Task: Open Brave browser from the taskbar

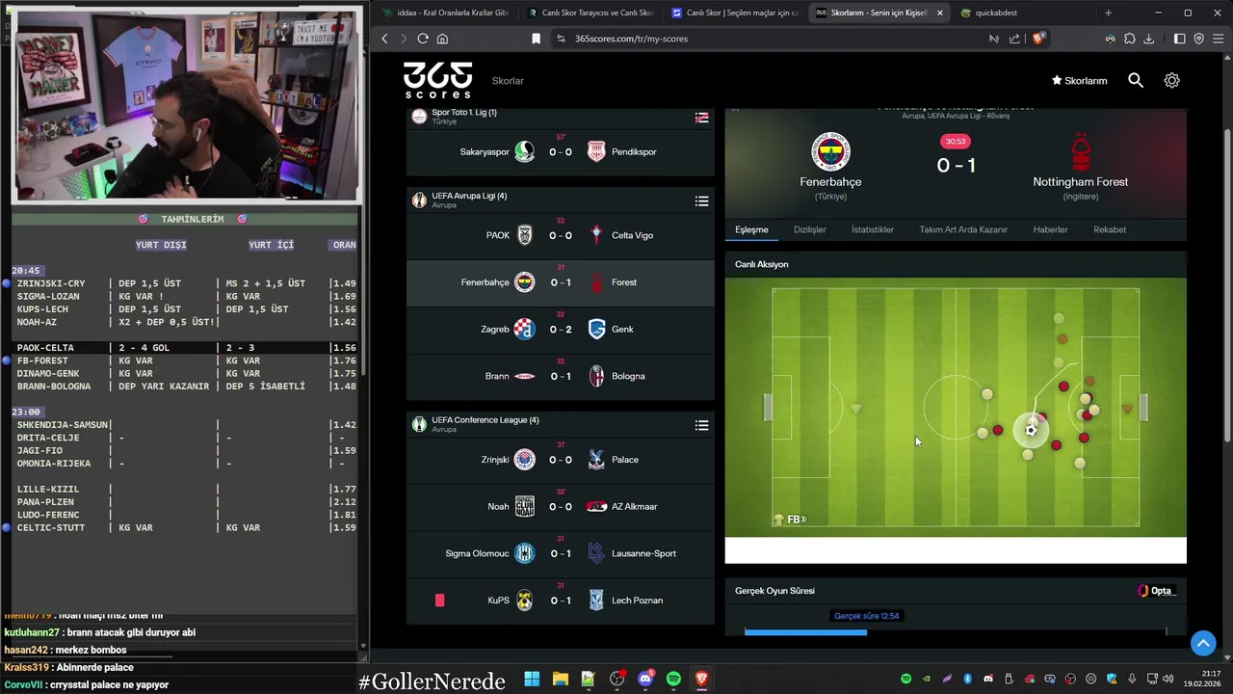Action: [701, 679]
